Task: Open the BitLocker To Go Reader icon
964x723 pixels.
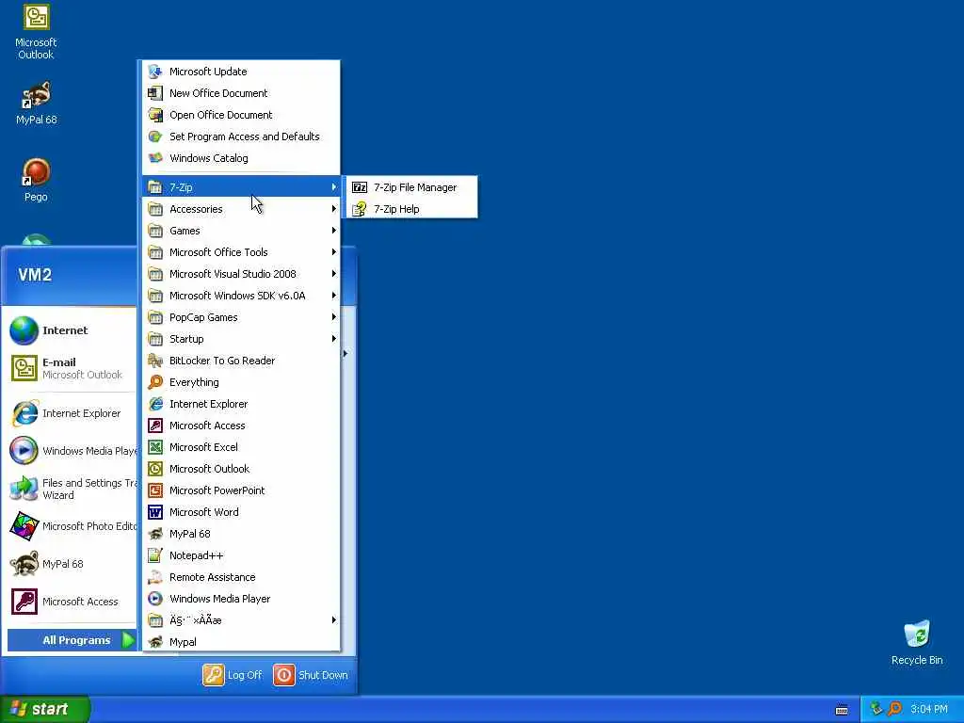Action: click(x=155, y=361)
